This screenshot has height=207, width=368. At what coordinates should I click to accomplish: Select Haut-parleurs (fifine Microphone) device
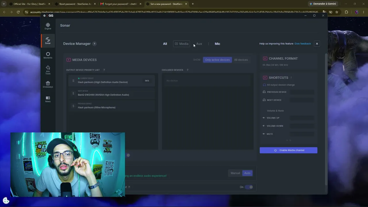(112, 106)
